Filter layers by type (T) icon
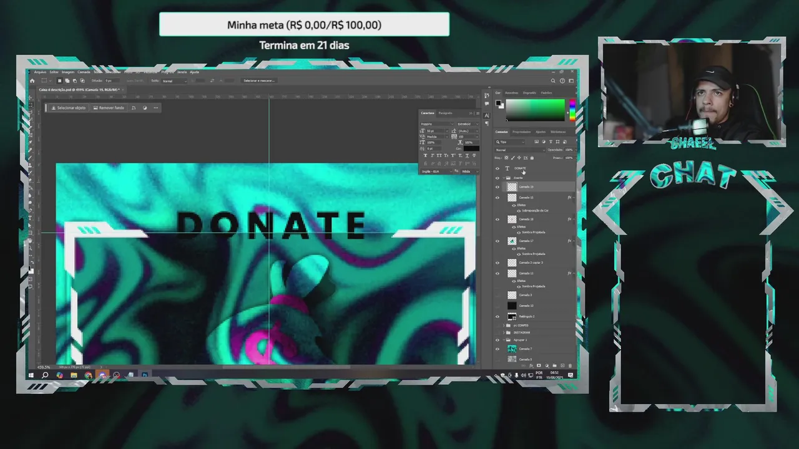799x449 pixels. coord(551,142)
